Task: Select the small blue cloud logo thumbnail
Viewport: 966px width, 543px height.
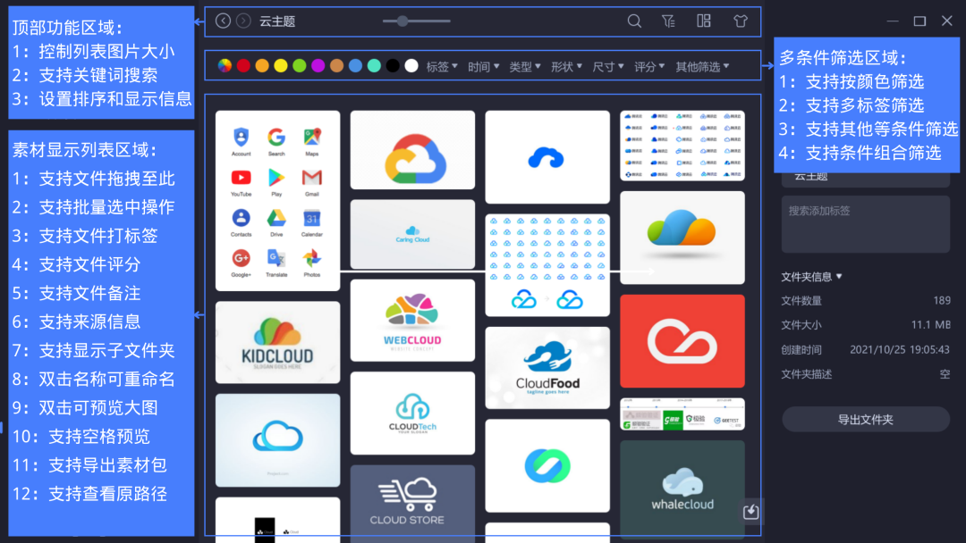Action: pyautogui.click(x=547, y=157)
